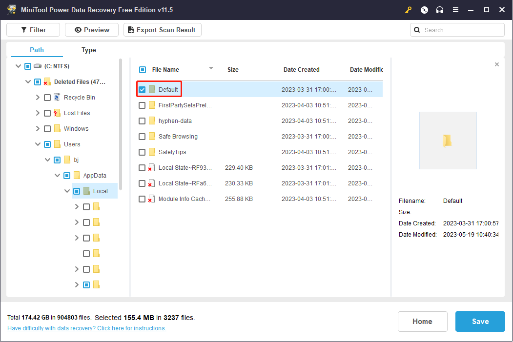The image size is (513, 342).
Task: Click Export Scan Result button
Action: (x=162, y=30)
